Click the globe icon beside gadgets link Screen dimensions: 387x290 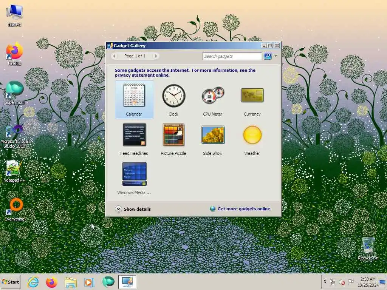212,209
